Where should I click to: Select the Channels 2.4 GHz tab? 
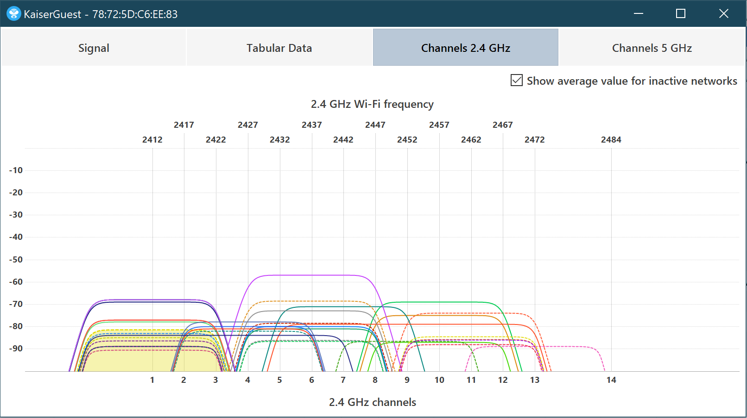pyautogui.click(x=465, y=48)
